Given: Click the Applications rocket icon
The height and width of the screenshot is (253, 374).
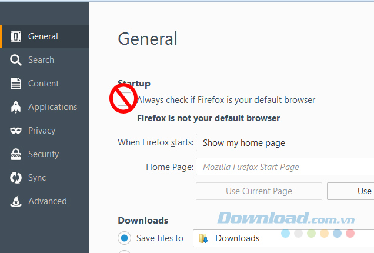Looking at the screenshot, I should tap(16, 107).
